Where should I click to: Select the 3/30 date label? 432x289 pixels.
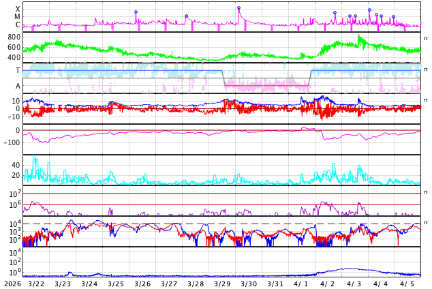pos(249,284)
